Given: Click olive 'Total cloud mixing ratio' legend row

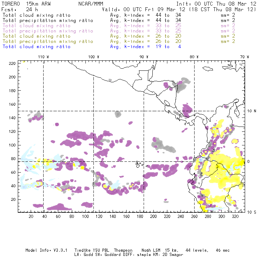Looking at the screenshot, I should [119, 36].
